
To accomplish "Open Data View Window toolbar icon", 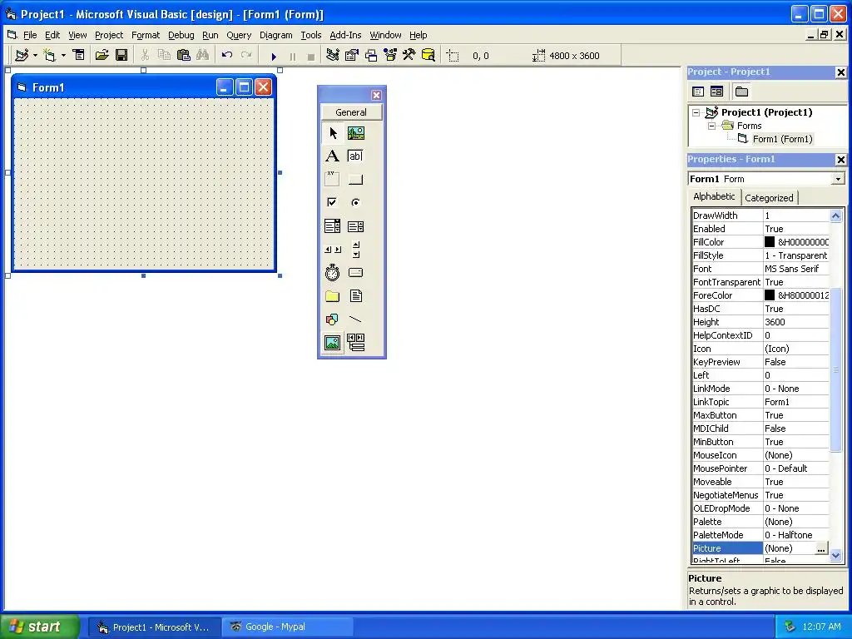I will click(428, 56).
